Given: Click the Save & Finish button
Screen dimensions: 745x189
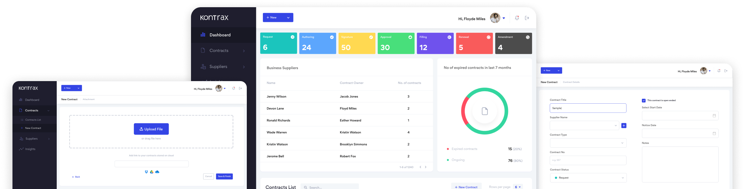Looking at the screenshot, I should 224,177.
